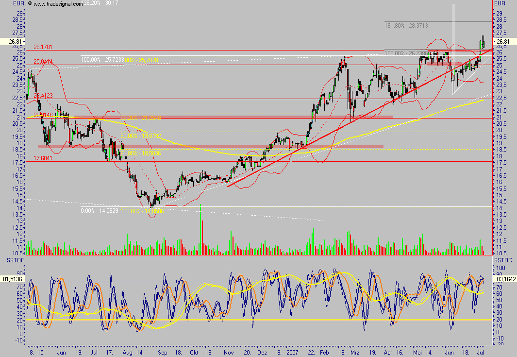Select the white 100,00% - 25,7233 label
Screen dimensions: 517x357
pos(102,60)
